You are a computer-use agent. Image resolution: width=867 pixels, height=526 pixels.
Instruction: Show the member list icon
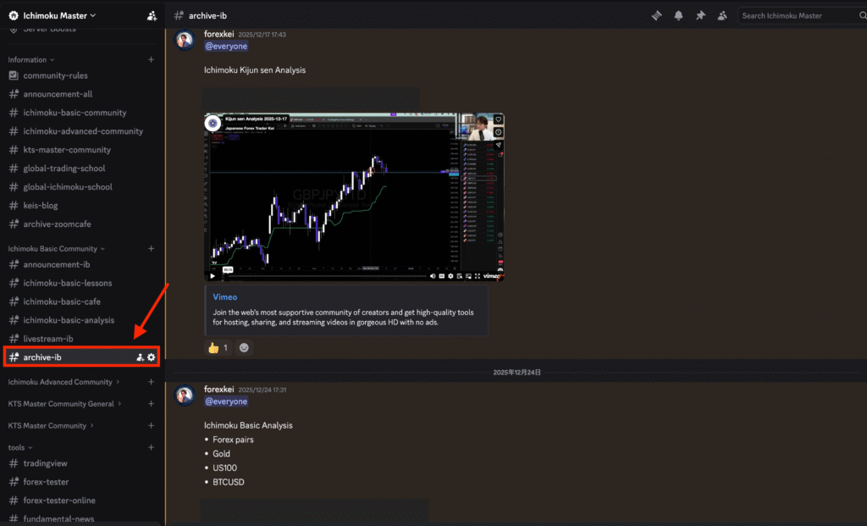722,15
